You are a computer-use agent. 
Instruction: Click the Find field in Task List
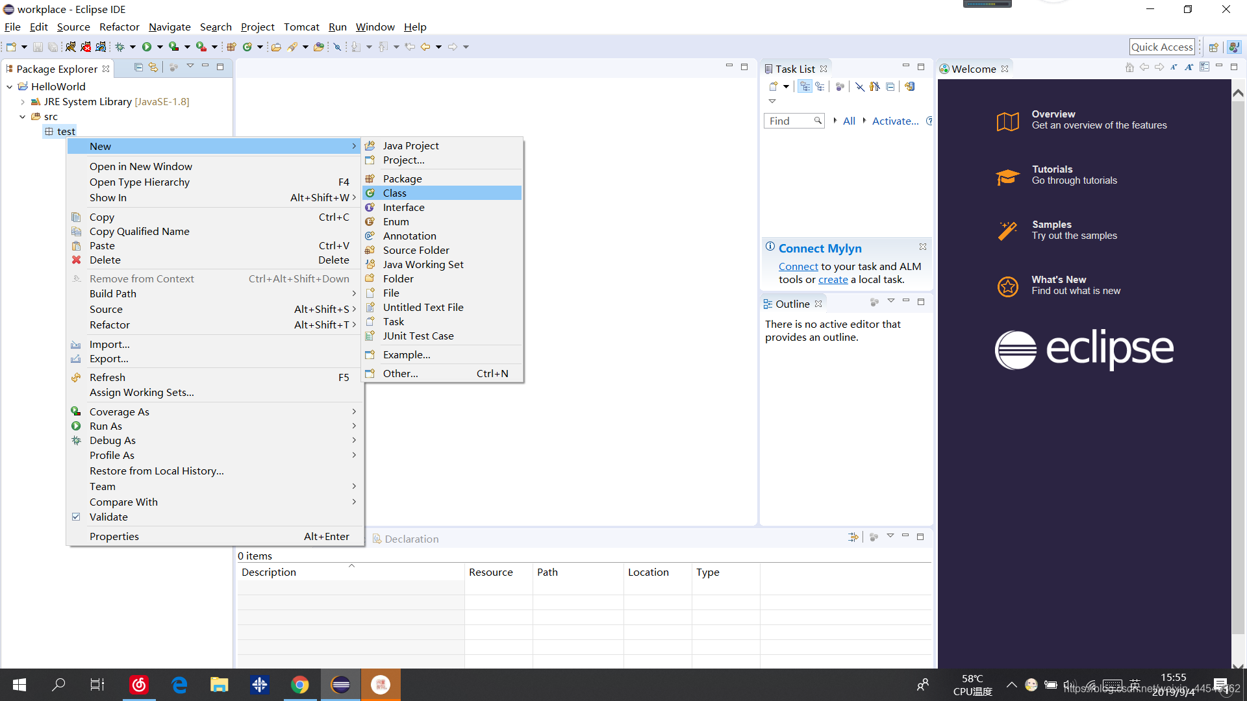pos(788,121)
